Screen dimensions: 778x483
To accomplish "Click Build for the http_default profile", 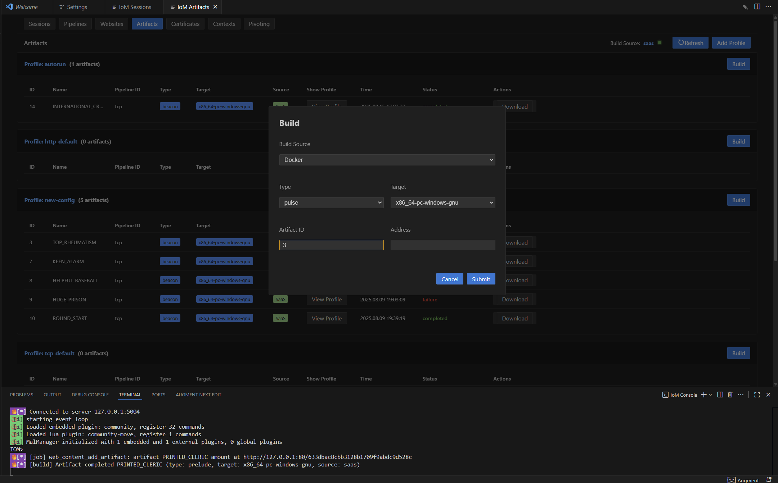I will tap(738, 141).
